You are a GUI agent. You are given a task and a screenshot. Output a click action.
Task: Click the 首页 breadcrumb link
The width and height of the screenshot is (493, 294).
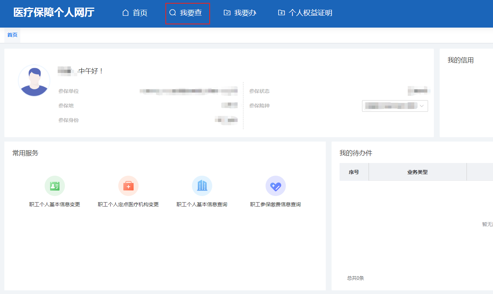tap(12, 35)
